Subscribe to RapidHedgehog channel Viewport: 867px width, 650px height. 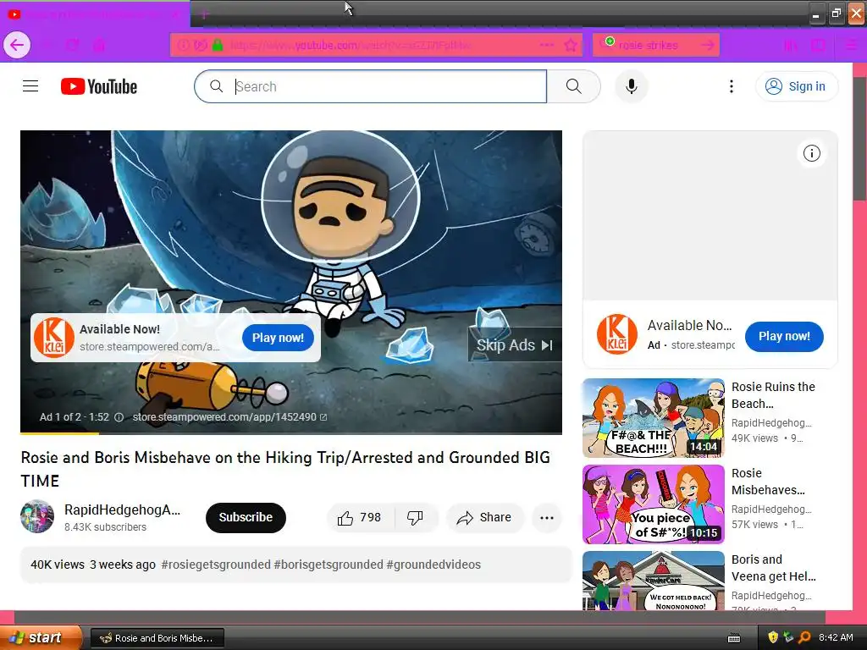click(x=246, y=518)
